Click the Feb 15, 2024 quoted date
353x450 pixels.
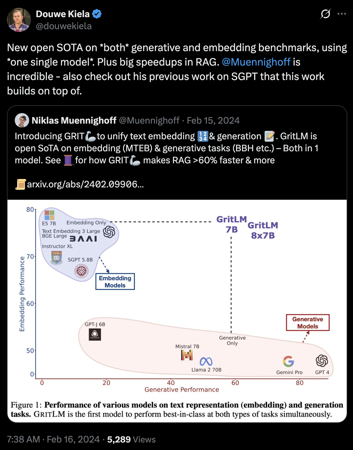click(213, 121)
